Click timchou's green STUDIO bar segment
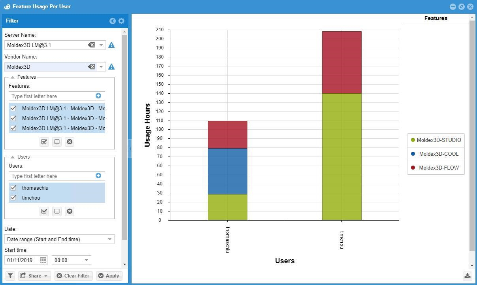Screen dimensions: 477x285 click(x=342, y=157)
